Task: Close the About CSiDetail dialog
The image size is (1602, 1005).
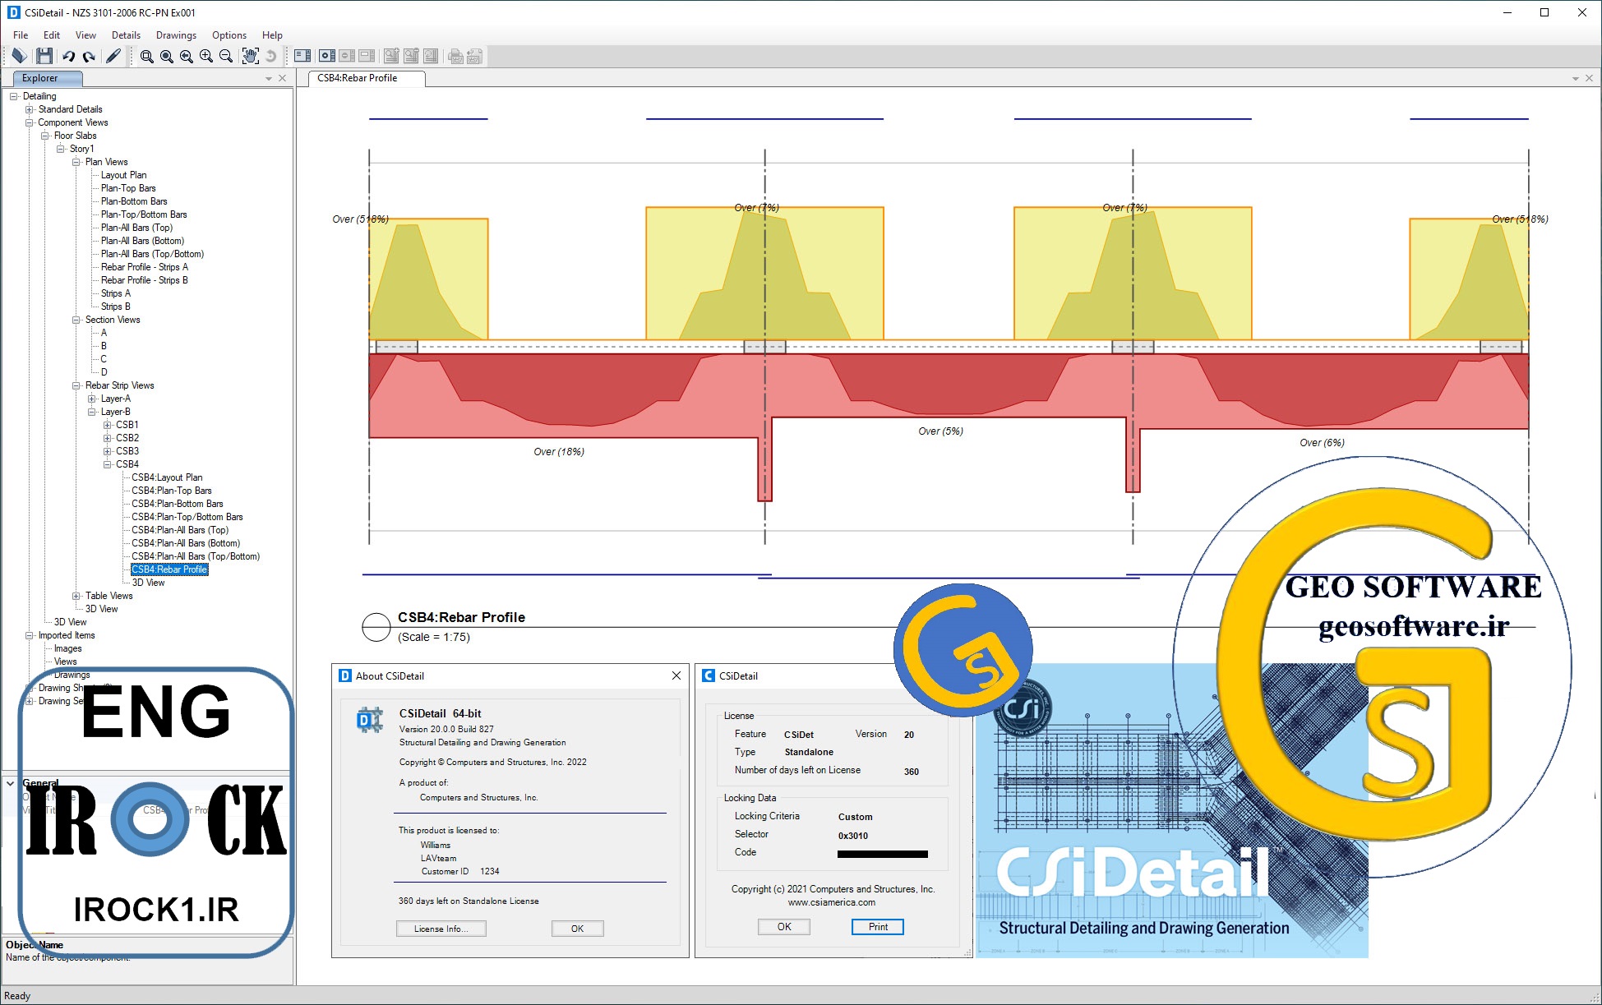Action: tap(676, 675)
